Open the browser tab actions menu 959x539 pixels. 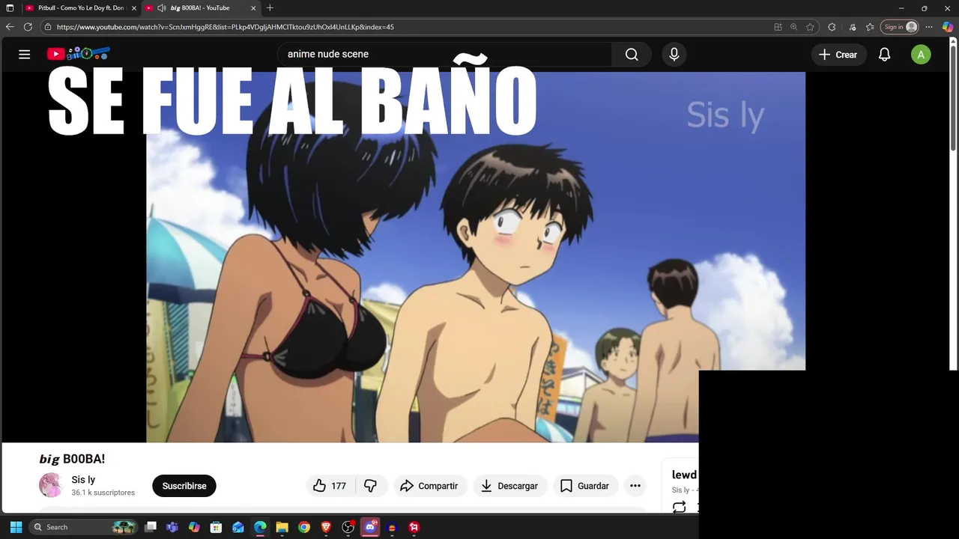(x=10, y=8)
